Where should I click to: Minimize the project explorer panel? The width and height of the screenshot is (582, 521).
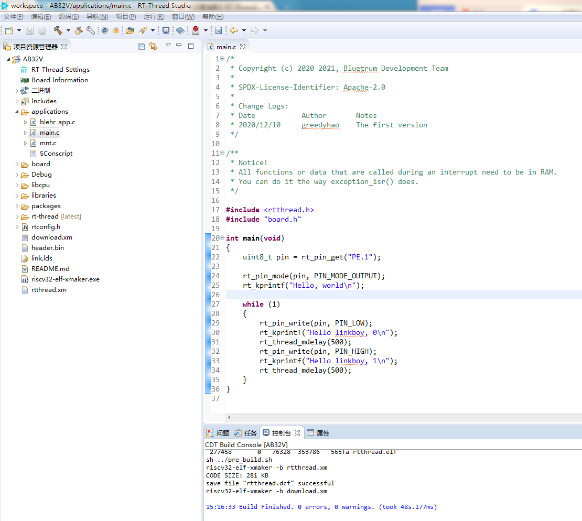pyautogui.click(x=179, y=45)
